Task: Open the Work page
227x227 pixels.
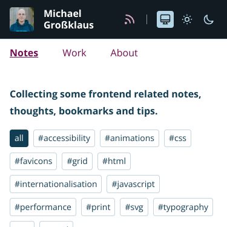Action: 74,53
